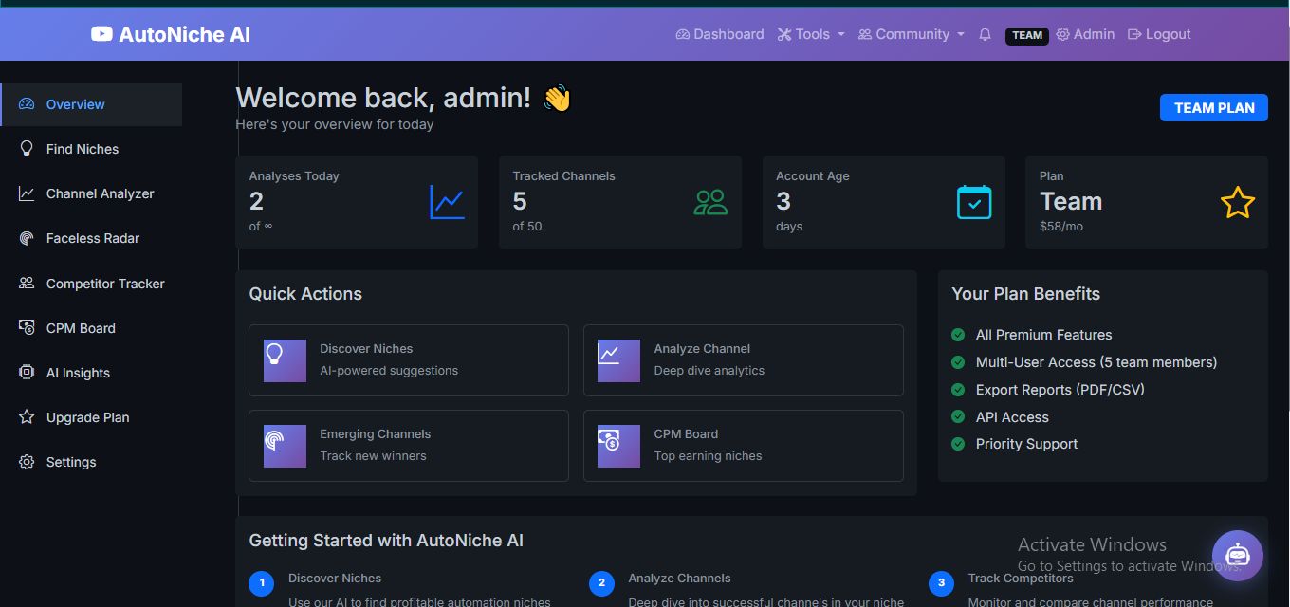Click the TEAM PLAN button

pos(1214,107)
